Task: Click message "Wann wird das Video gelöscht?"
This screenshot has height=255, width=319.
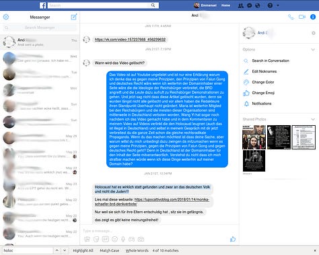Action: (120, 63)
